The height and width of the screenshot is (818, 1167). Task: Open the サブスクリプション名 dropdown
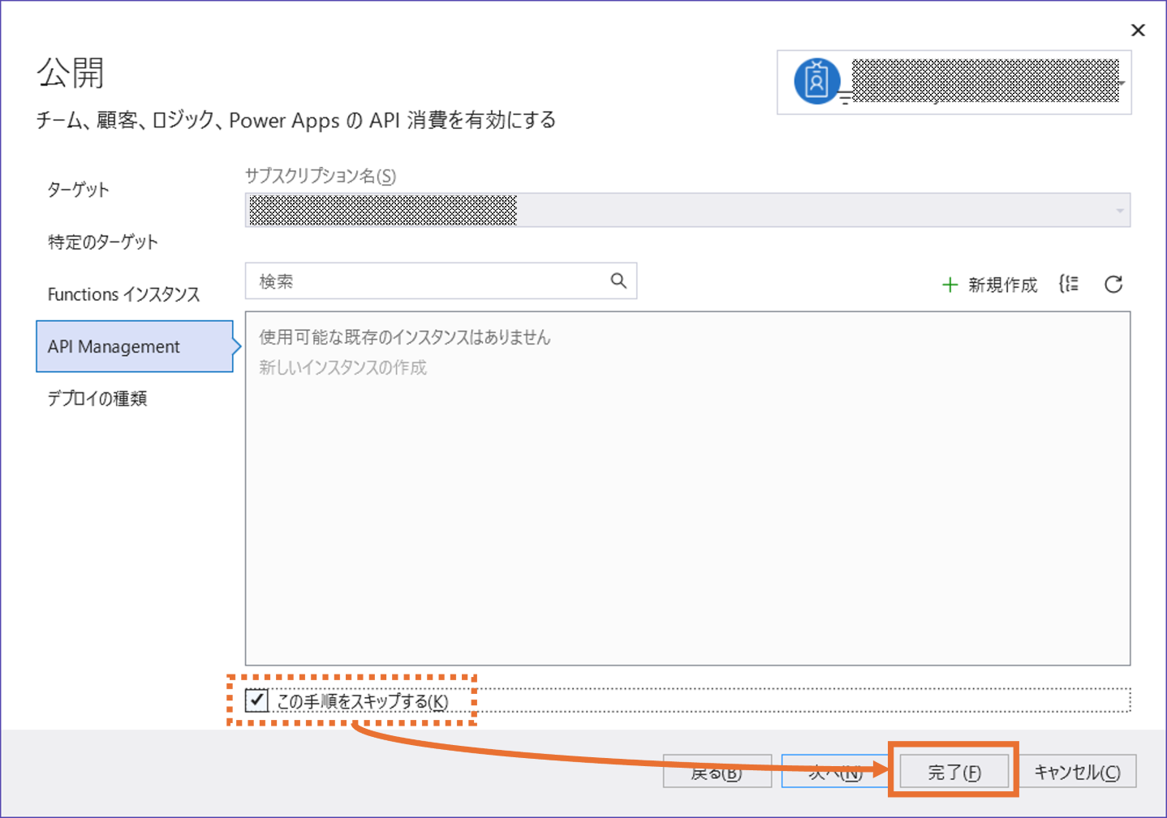[x=1122, y=210]
